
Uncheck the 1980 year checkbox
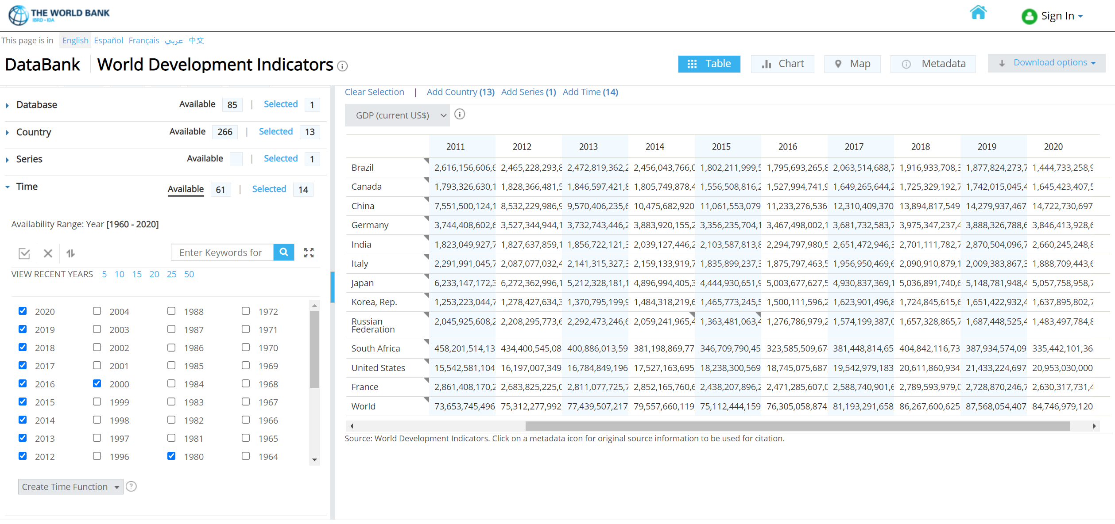point(171,456)
